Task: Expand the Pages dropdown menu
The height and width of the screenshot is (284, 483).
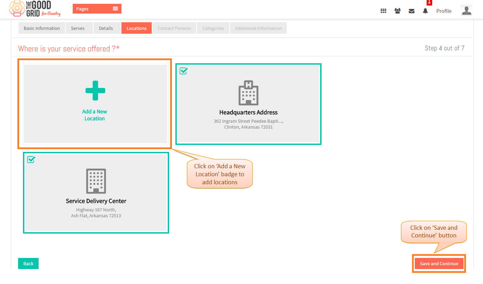Action: 97,9
